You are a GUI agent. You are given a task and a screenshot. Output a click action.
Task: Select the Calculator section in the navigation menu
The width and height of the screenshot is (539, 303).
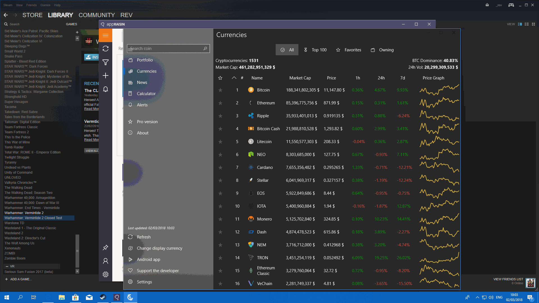146,93
